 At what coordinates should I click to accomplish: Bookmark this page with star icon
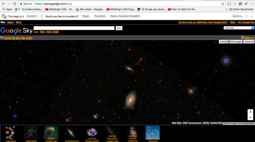[223, 4]
